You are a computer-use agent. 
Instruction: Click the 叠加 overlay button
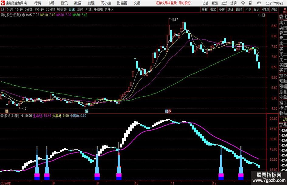point(213,9)
